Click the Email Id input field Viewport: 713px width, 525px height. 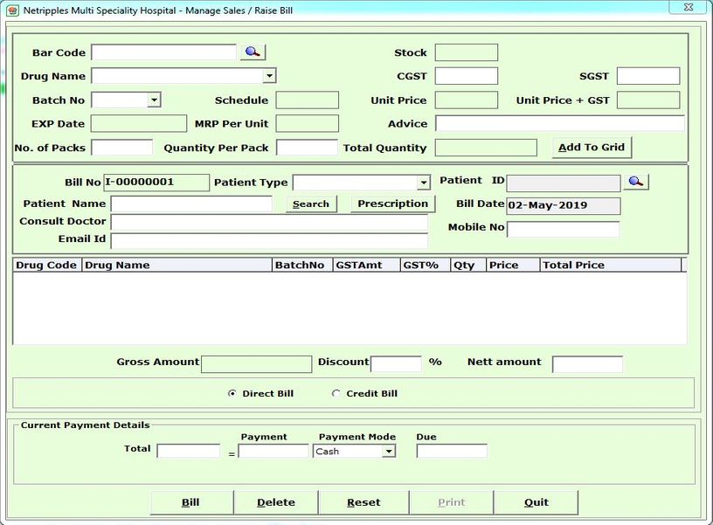pos(269,240)
